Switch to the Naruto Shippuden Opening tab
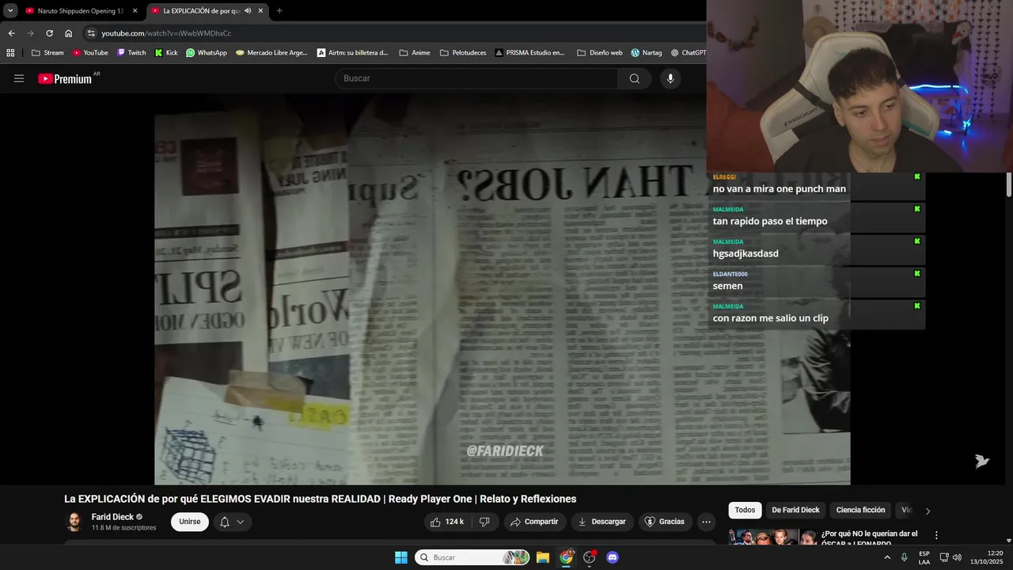 [x=82, y=11]
